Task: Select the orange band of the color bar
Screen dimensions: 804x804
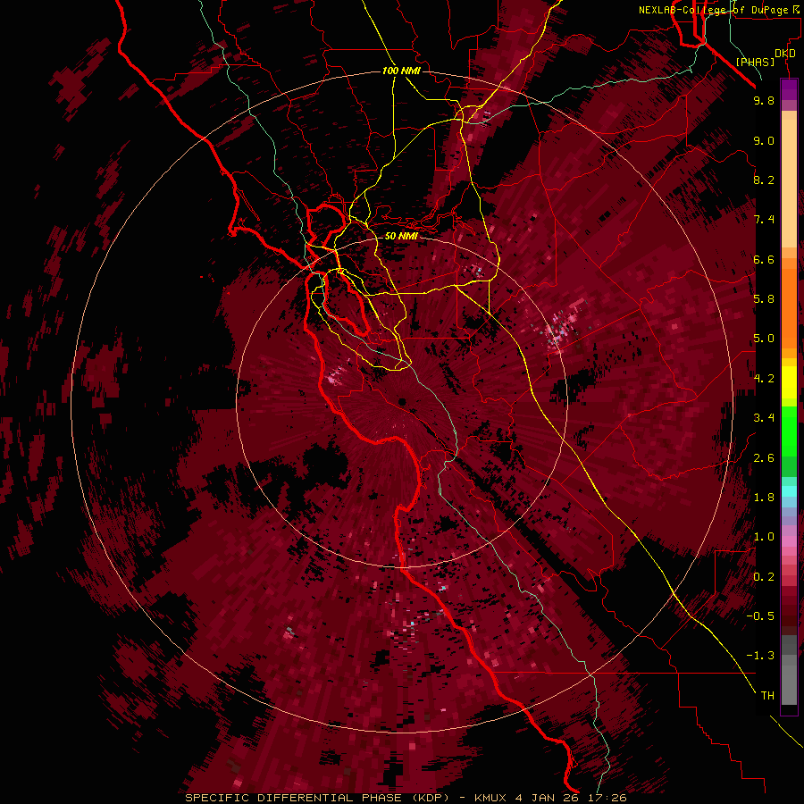Action: coord(789,307)
